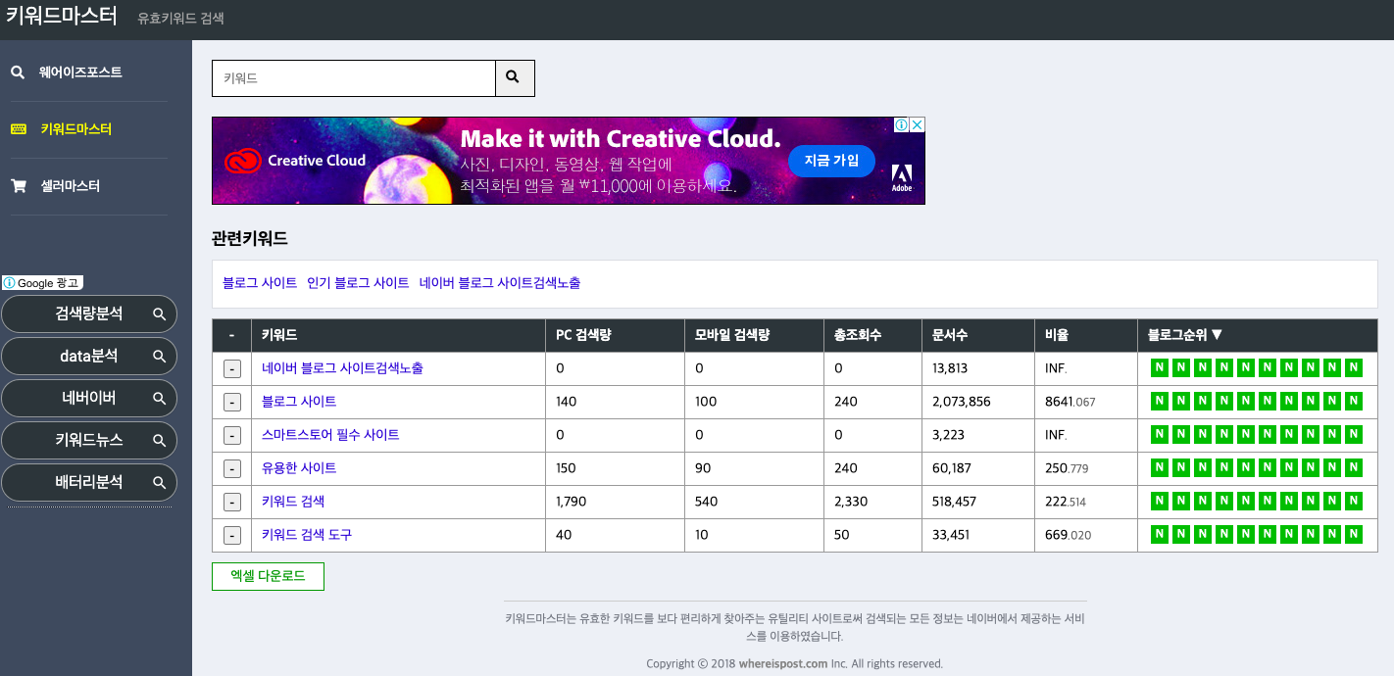Click the 문서수 column header
The image size is (1394, 676).
coord(978,335)
